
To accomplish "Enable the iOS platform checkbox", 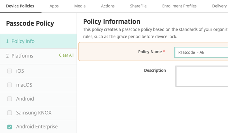I will click(10, 71).
